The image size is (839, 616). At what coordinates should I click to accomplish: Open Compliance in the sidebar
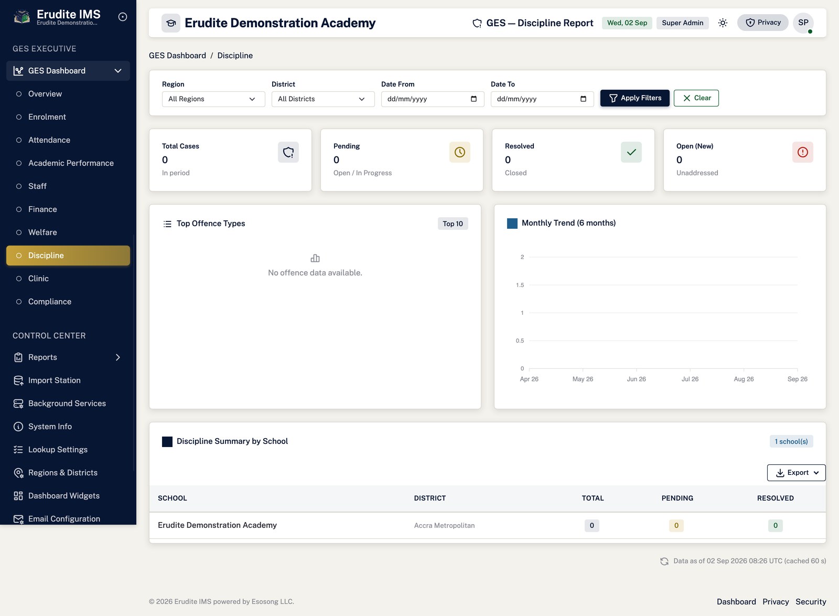(68, 302)
